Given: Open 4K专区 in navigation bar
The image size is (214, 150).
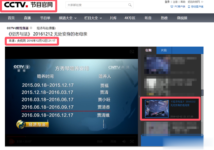Looking at the screenshot, I should pos(130,18).
